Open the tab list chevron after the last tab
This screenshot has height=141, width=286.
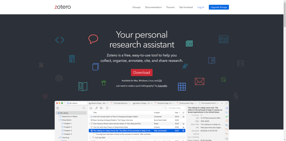point(222,103)
